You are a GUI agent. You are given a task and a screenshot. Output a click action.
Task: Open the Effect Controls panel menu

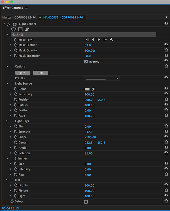point(27,8)
